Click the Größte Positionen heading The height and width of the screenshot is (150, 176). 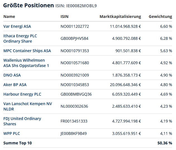click(28, 6)
